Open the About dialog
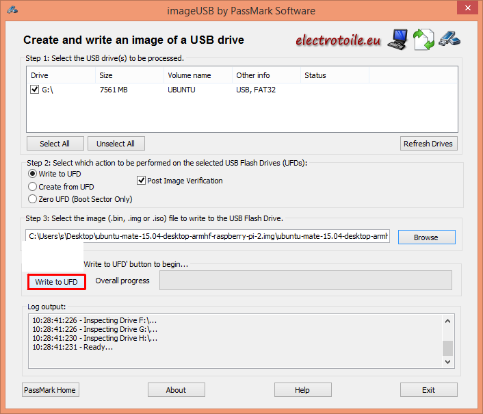 [177, 390]
